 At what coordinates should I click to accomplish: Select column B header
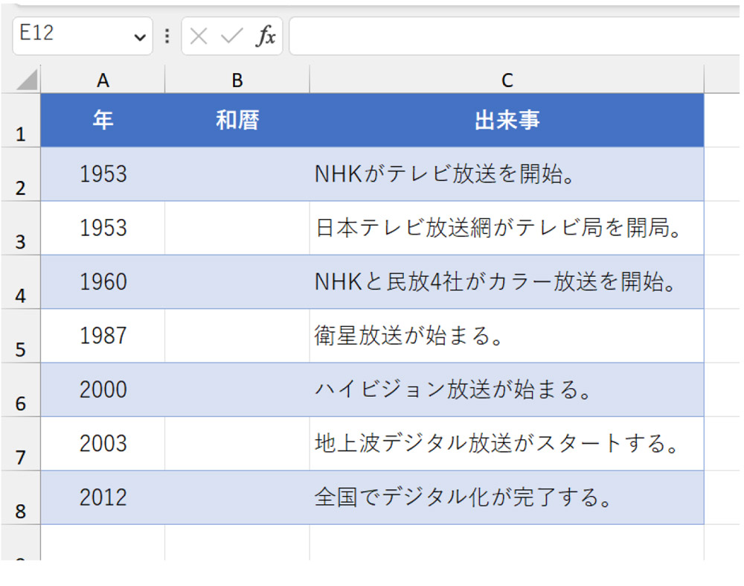(237, 80)
